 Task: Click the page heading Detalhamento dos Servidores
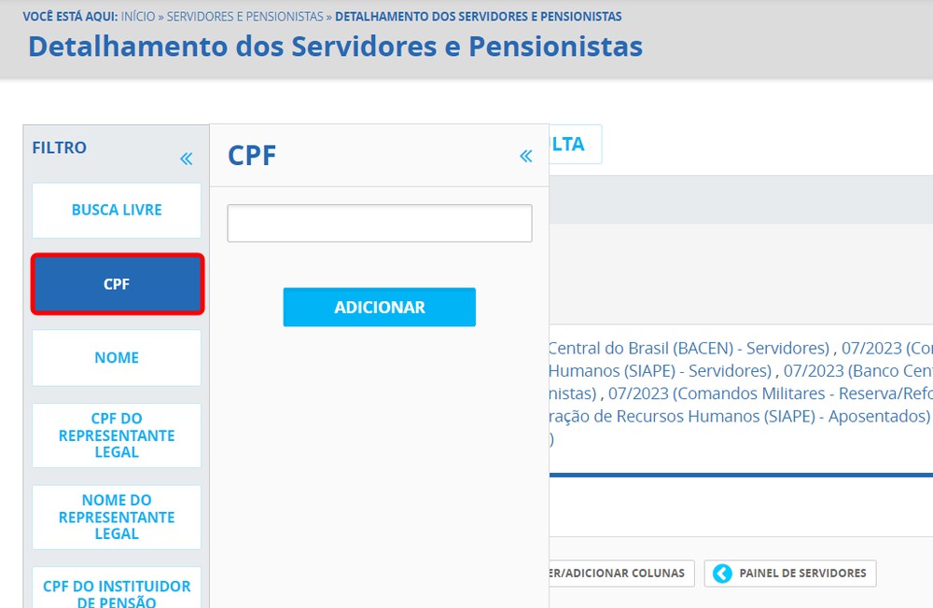(x=336, y=46)
